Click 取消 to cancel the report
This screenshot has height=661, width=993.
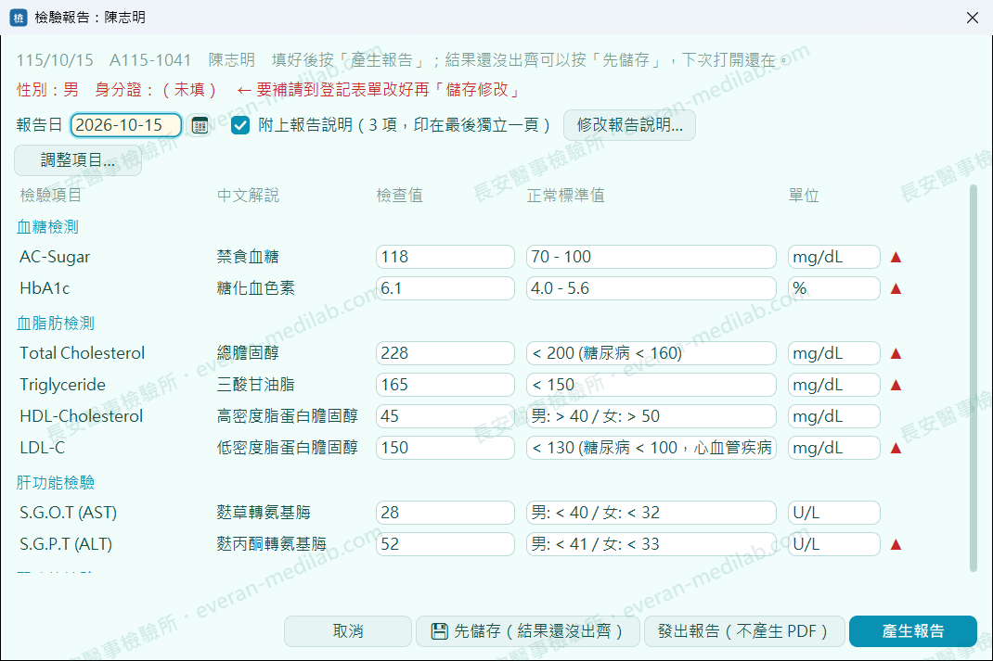348,631
